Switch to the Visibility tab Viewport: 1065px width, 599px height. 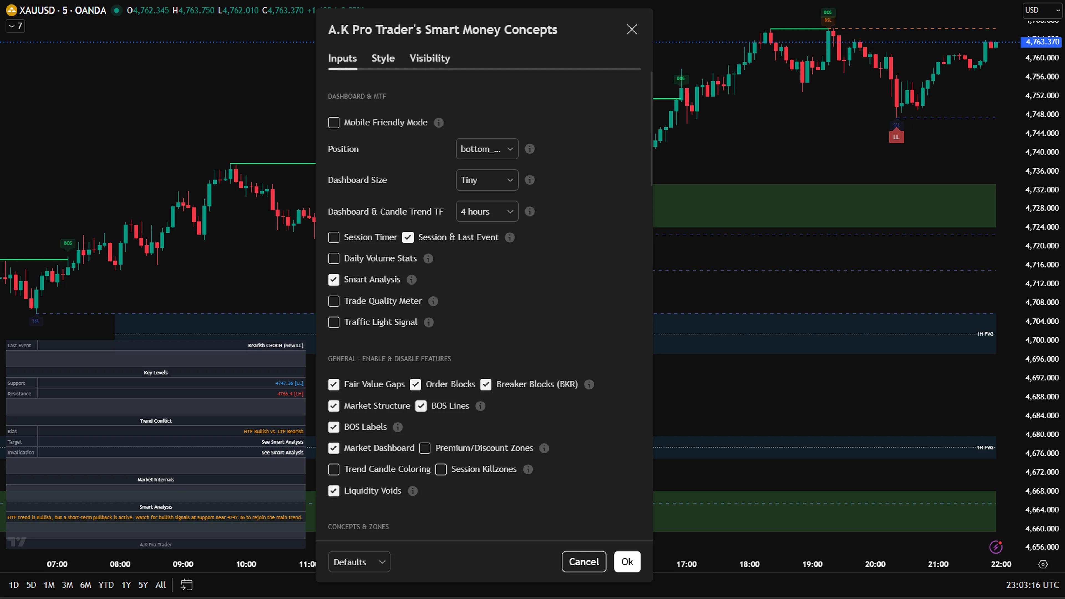[x=430, y=58]
